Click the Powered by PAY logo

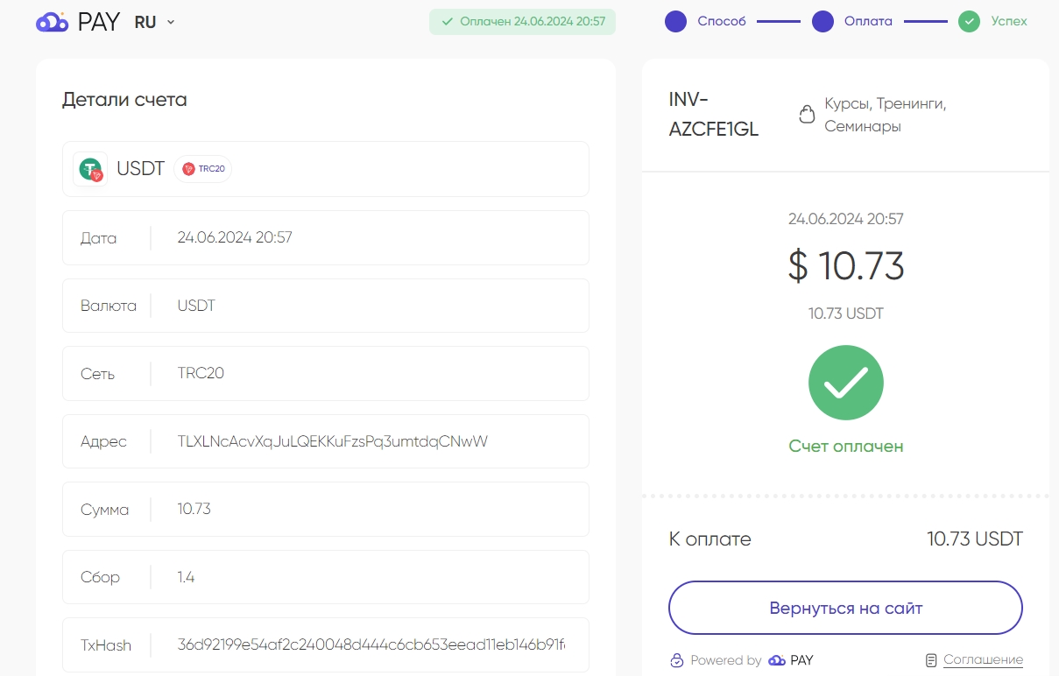[x=791, y=660]
